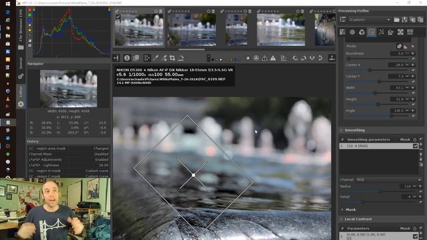Viewport: 427px width, 240px height.
Task: Select 'L*a*b* Adjustments' history entry
Action: pyautogui.click(x=69, y=160)
